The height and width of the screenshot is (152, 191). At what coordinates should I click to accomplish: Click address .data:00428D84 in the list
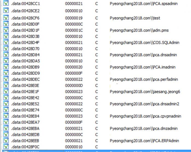(x=25, y=55)
